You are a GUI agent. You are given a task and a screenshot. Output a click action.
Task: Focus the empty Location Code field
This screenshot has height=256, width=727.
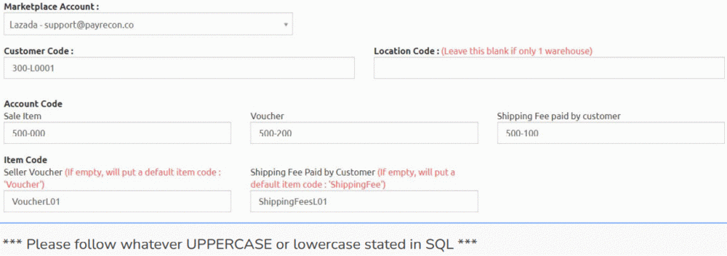point(549,68)
